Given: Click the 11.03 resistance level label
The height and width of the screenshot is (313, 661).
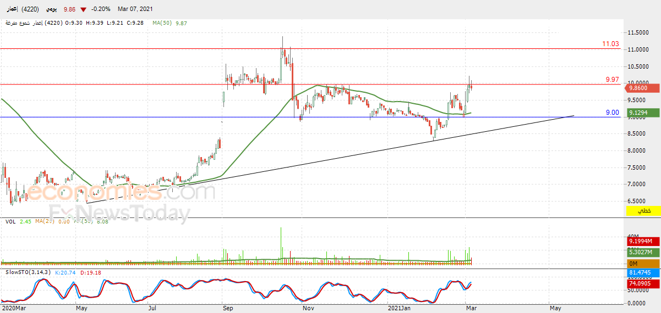Looking at the screenshot, I should (611, 44).
